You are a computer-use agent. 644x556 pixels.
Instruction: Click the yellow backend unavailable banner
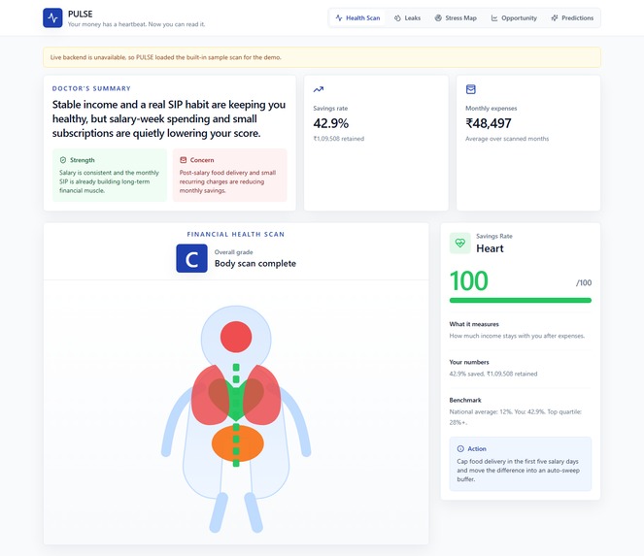(x=322, y=57)
